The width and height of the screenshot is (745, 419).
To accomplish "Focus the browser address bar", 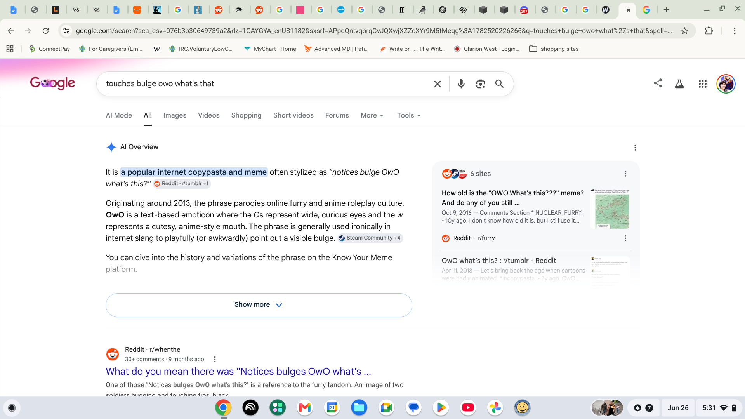I will coord(373,31).
